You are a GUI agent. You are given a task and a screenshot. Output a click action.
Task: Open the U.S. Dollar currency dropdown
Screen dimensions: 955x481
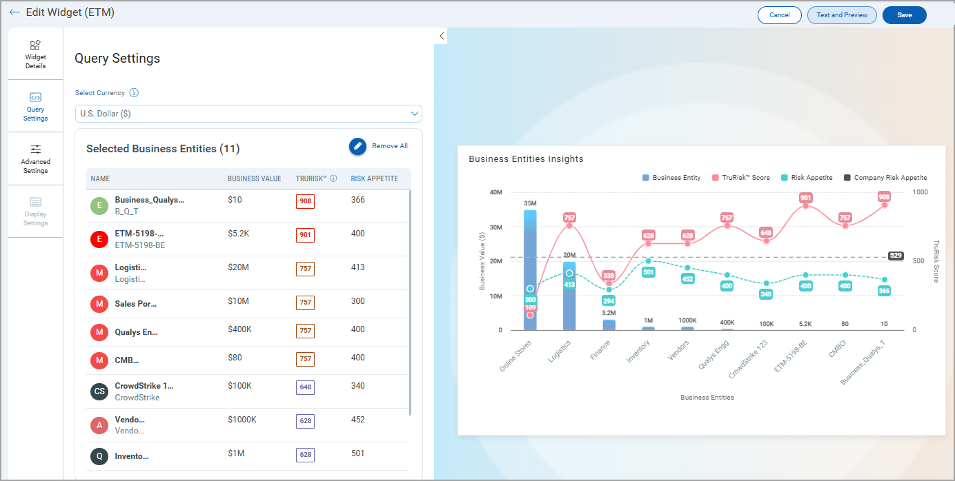coord(248,114)
